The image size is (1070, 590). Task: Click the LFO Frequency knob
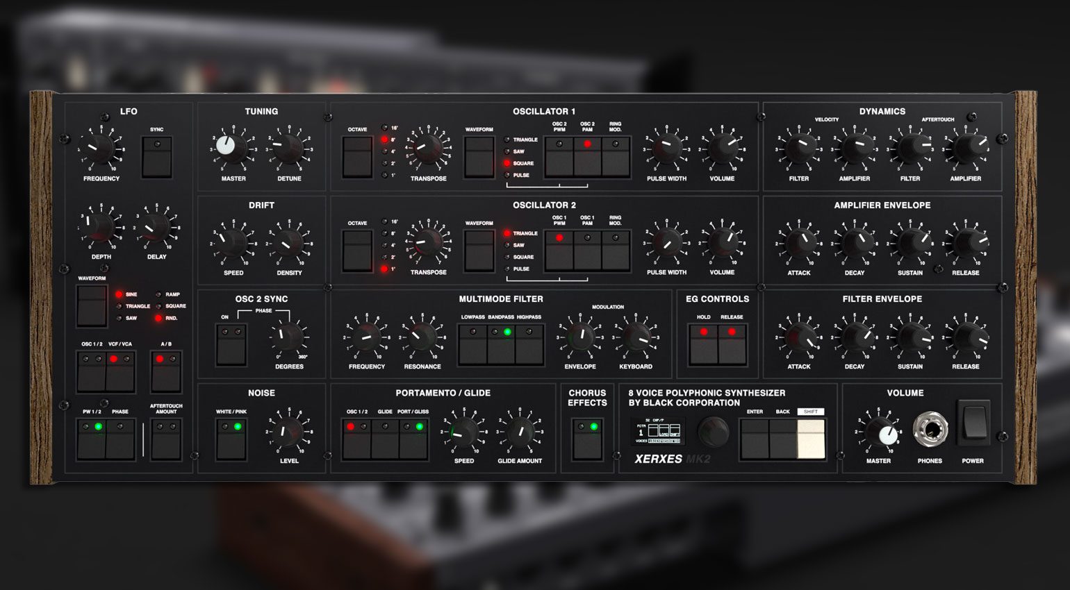click(x=100, y=148)
